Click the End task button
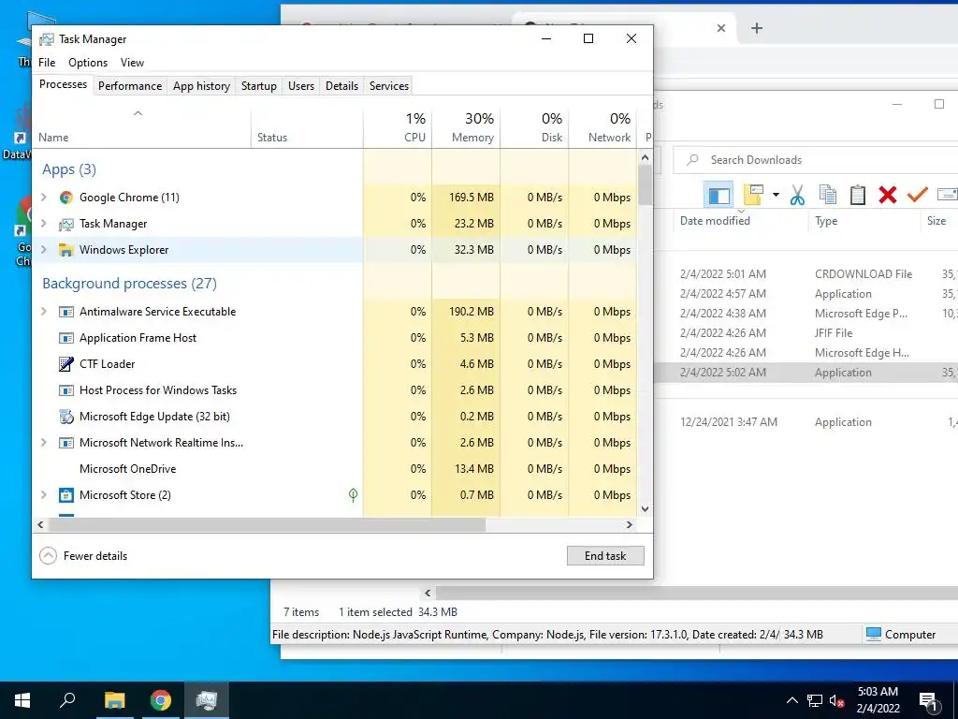The width and height of the screenshot is (958, 719). 605,556
